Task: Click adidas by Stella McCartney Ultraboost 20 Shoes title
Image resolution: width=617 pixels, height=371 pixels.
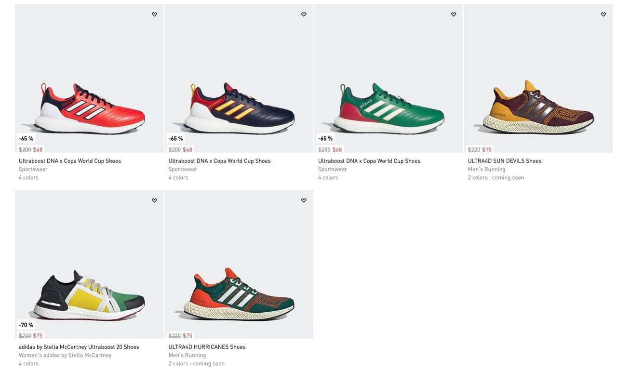Action: click(x=79, y=347)
